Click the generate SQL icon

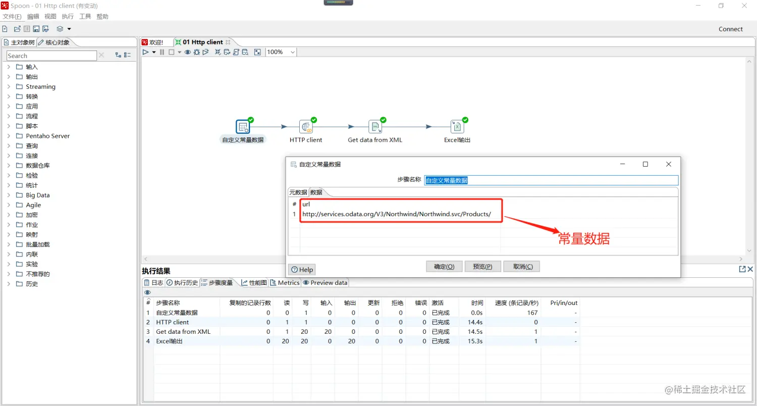click(x=236, y=52)
